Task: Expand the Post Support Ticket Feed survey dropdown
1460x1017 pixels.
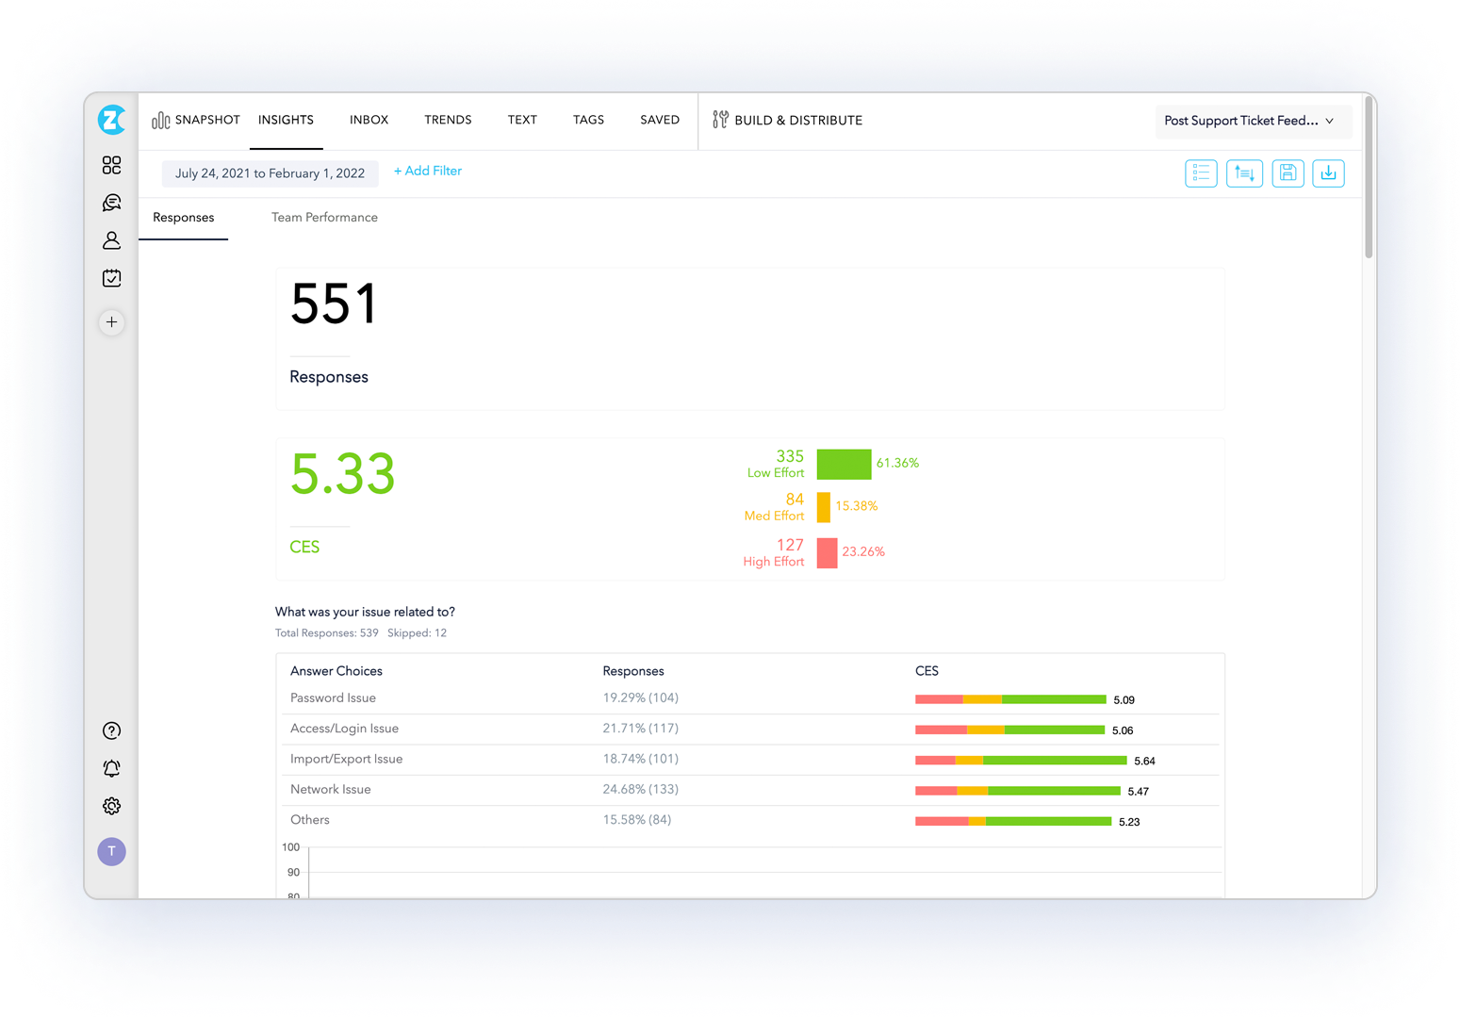Action: pos(1253,121)
